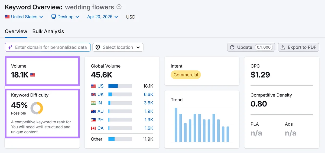This screenshot has height=153, width=325.
Task: Click the plus icon next to wedding flowers
Action: click(119, 7)
